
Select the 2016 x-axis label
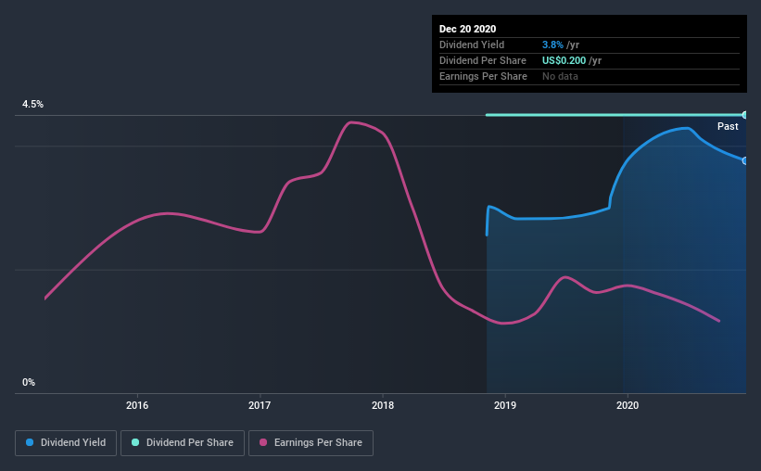click(x=137, y=405)
